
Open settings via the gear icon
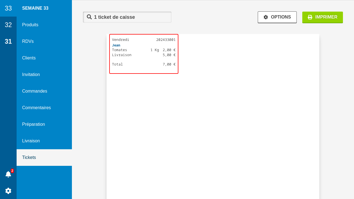coord(8,191)
